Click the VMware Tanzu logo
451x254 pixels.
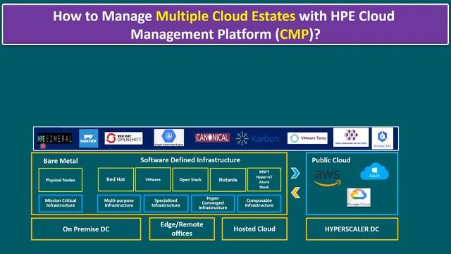click(307, 138)
